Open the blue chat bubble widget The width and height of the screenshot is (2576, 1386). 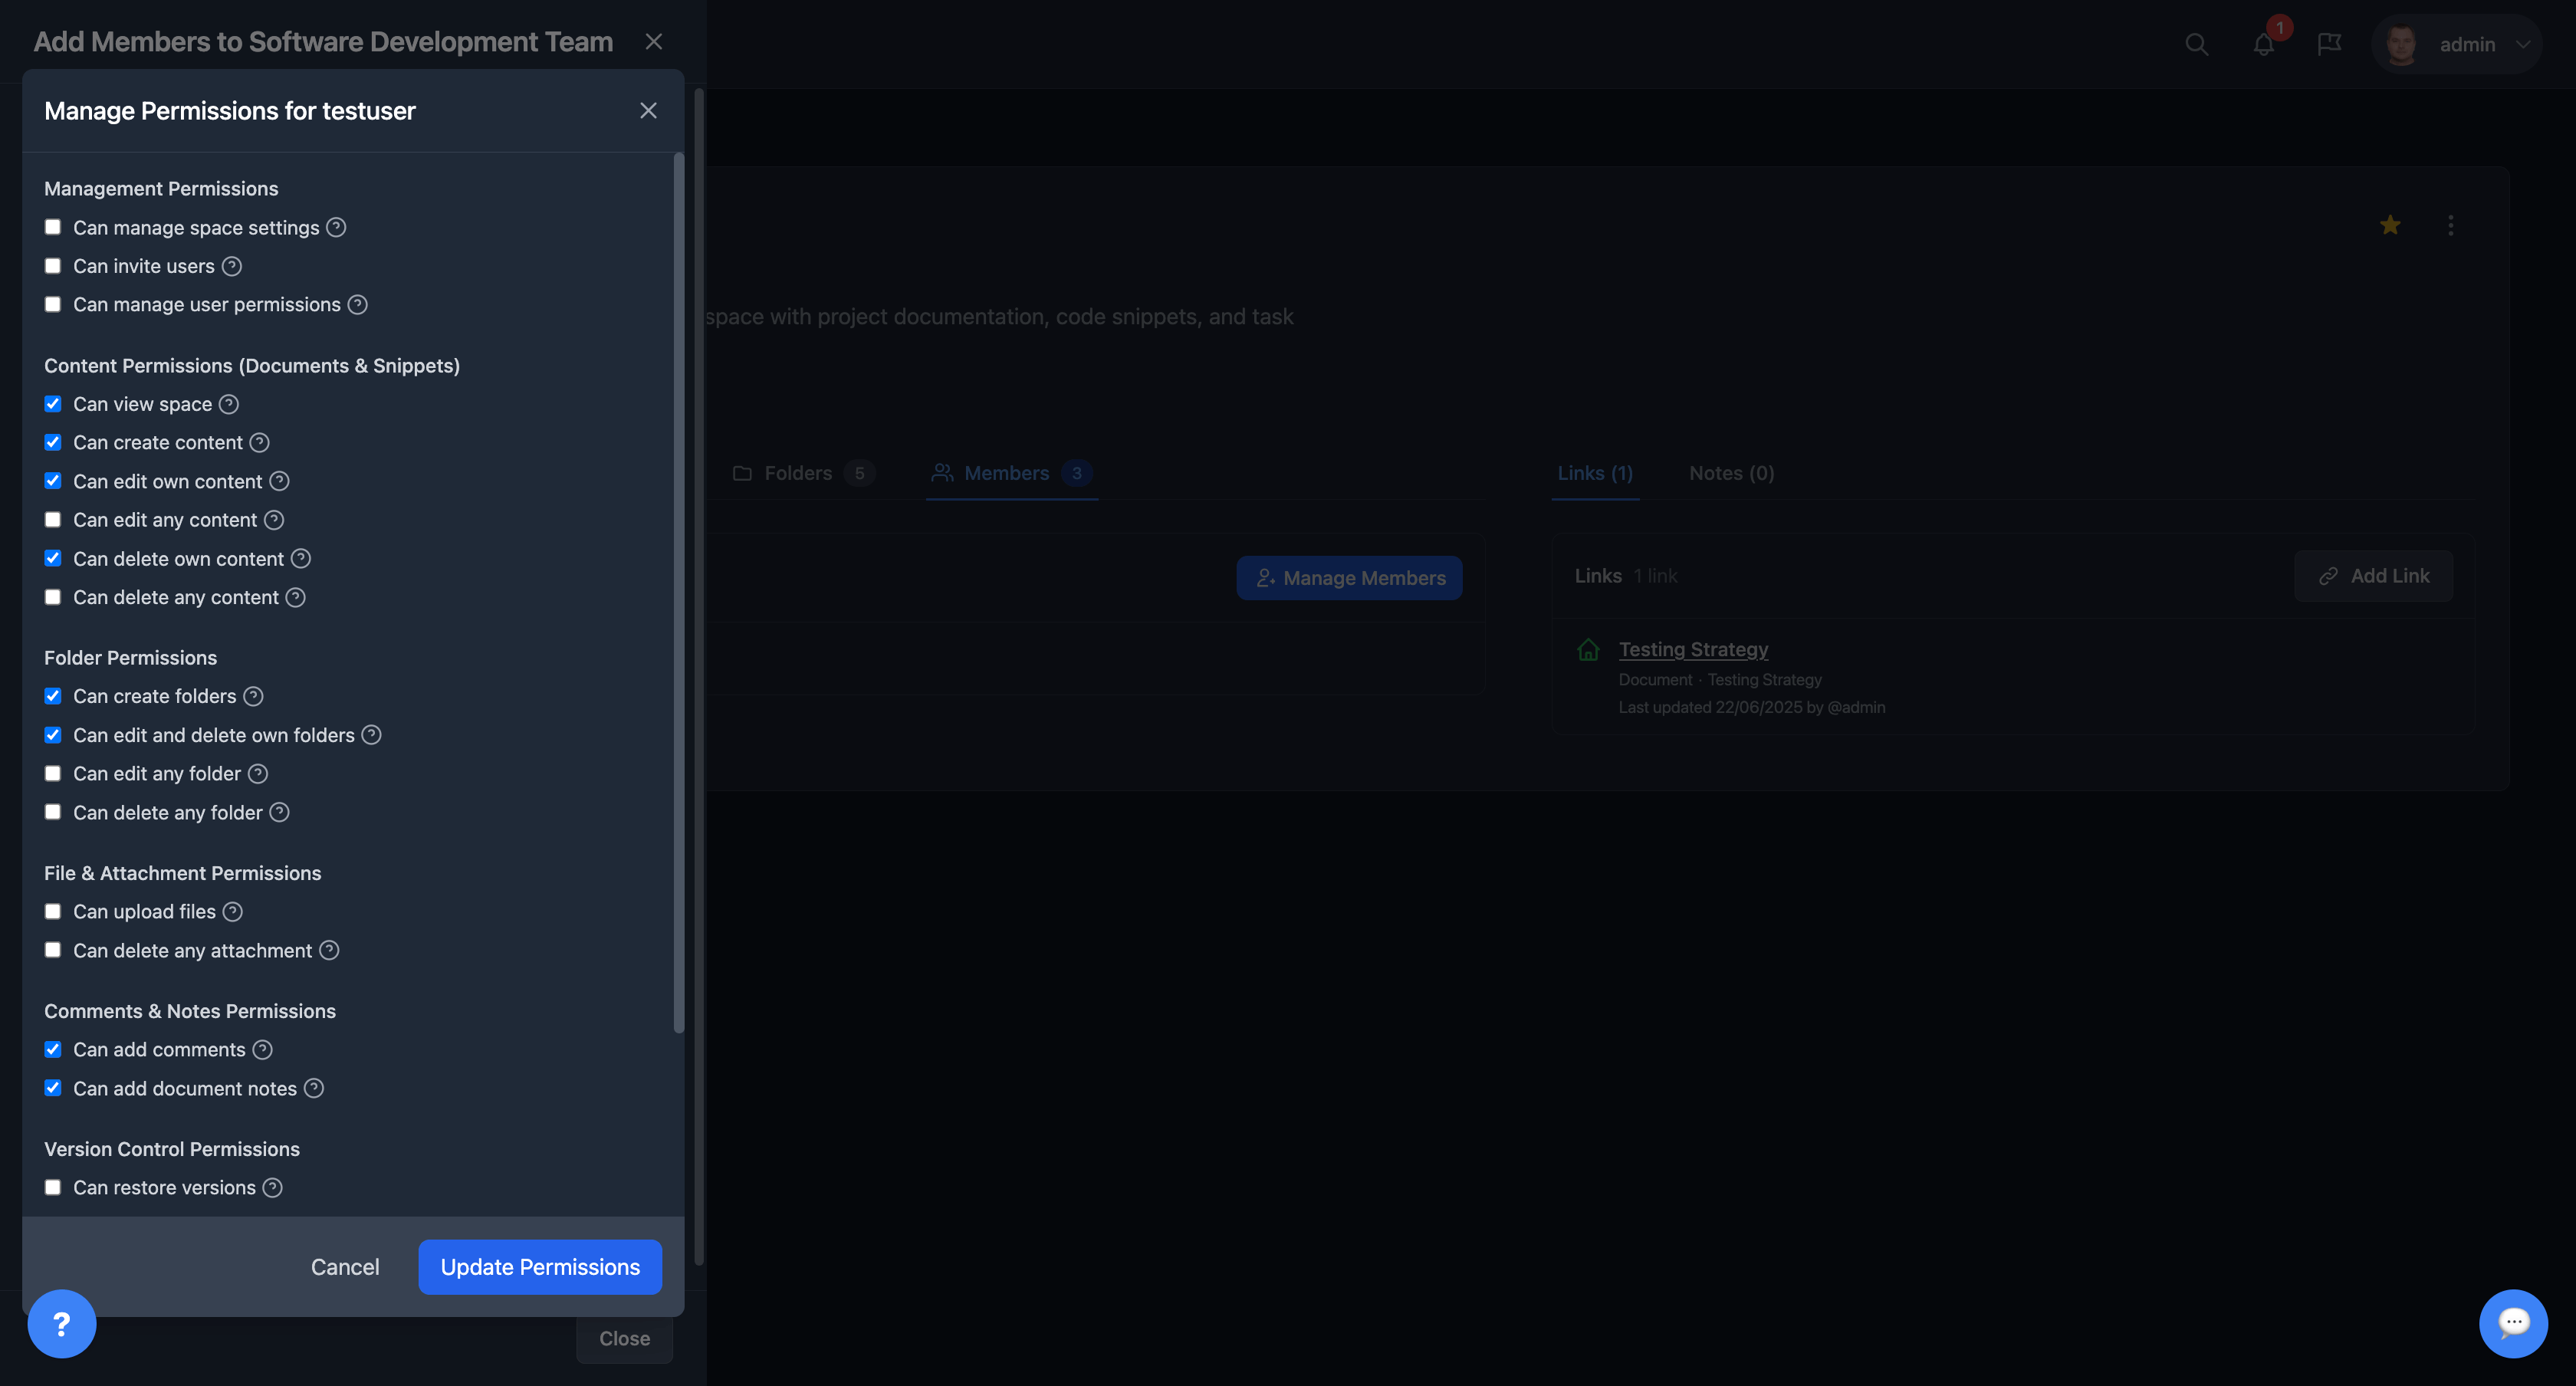click(2512, 1323)
